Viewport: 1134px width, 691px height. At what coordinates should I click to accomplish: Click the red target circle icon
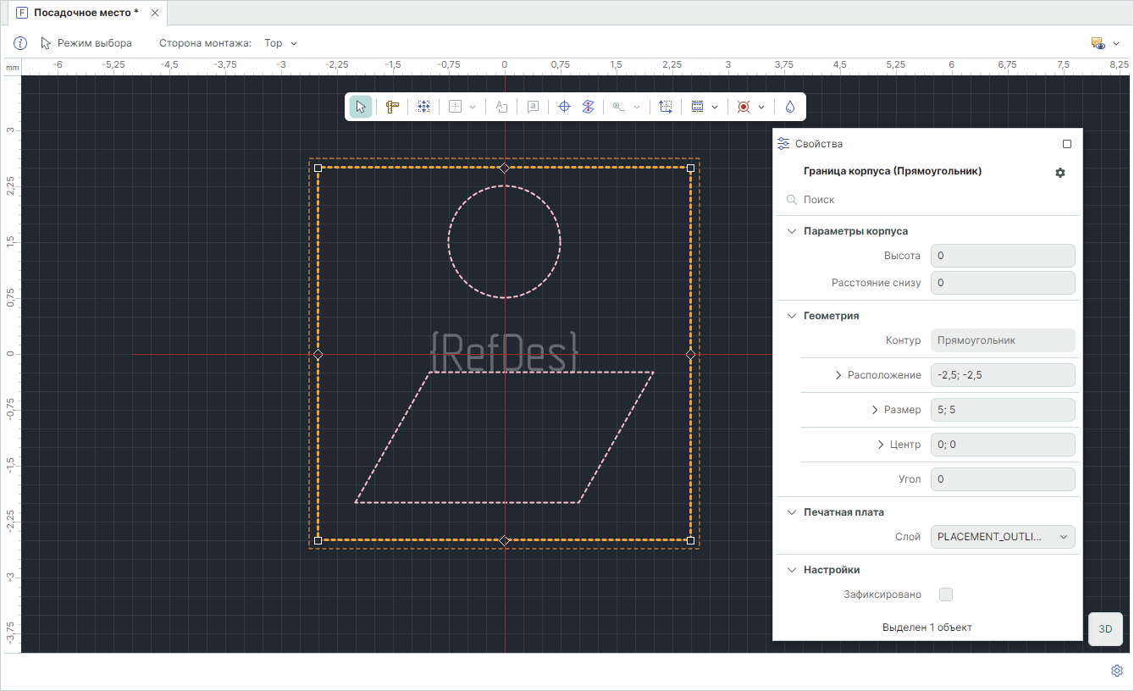click(744, 107)
